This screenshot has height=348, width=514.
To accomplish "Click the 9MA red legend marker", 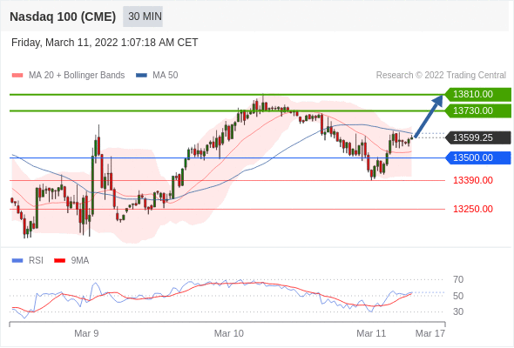I will pyautogui.click(x=59, y=261).
